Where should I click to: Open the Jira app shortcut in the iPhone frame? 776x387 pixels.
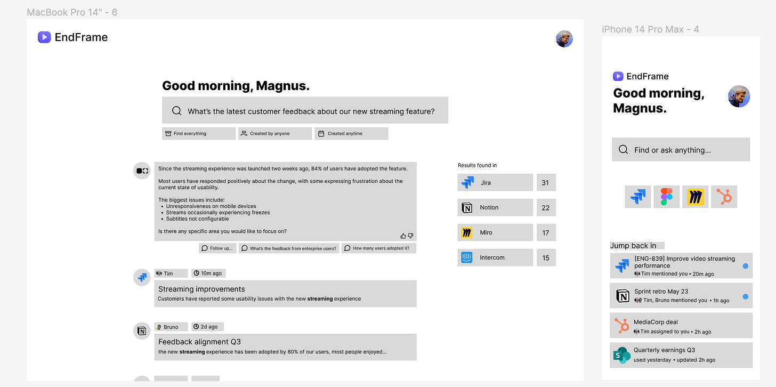638,197
